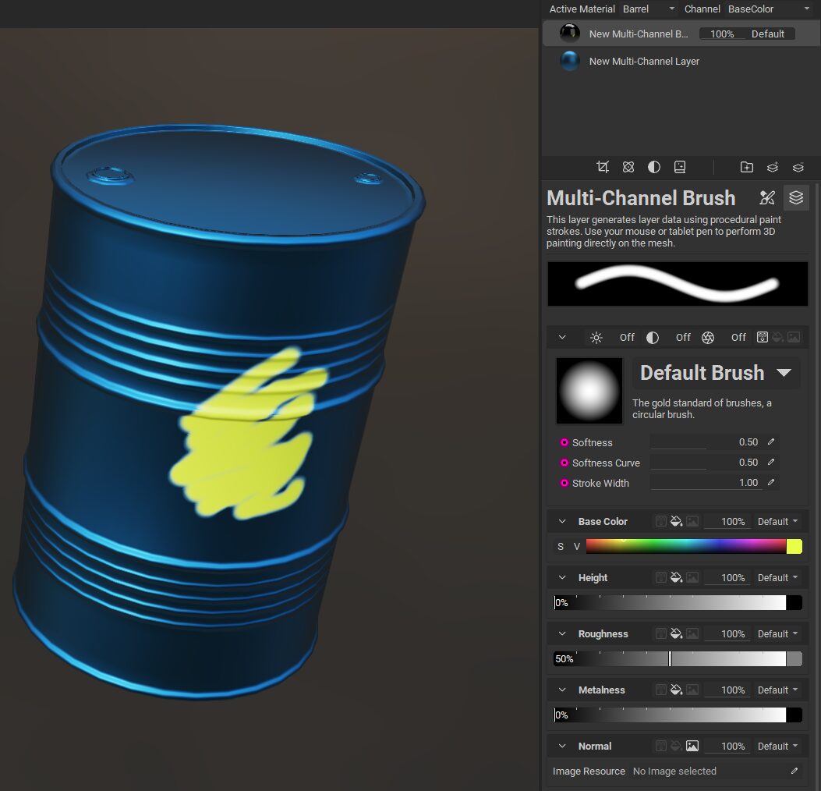Select image mode icon in Normal row
Screen dimensions: 821x791
coord(692,747)
